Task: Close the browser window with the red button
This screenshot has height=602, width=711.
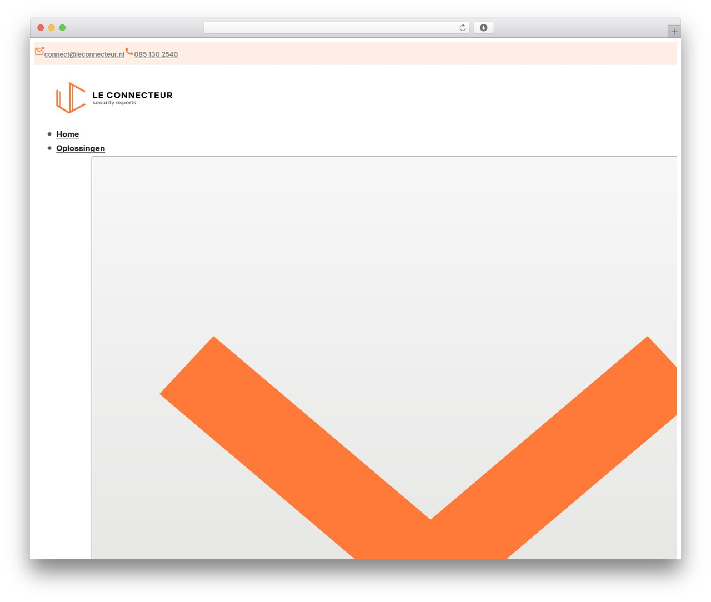Action: (x=41, y=28)
